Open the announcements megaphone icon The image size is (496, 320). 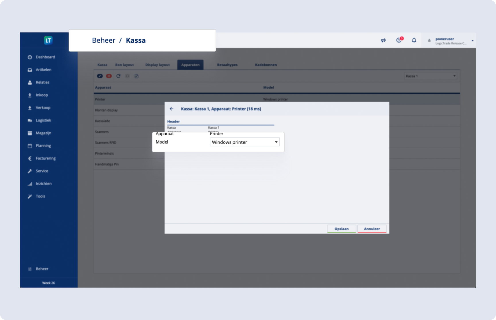tap(383, 40)
